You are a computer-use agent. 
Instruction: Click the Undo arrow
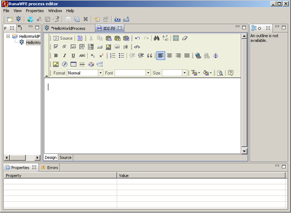click(137, 38)
